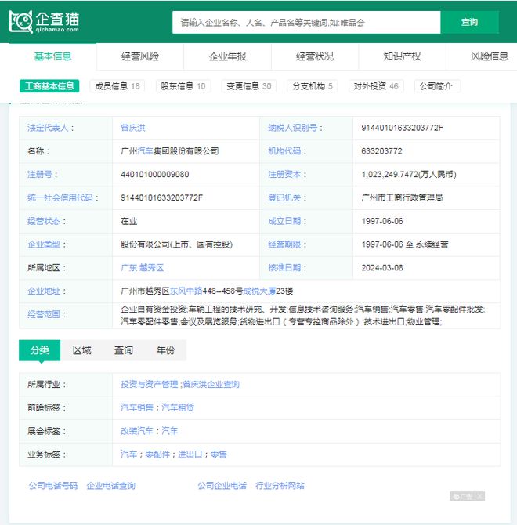Viewport: 517px width, 525px height.
Task: Click the 机构代码 label link
Action: pyautogui.click(x=284, y=151)
